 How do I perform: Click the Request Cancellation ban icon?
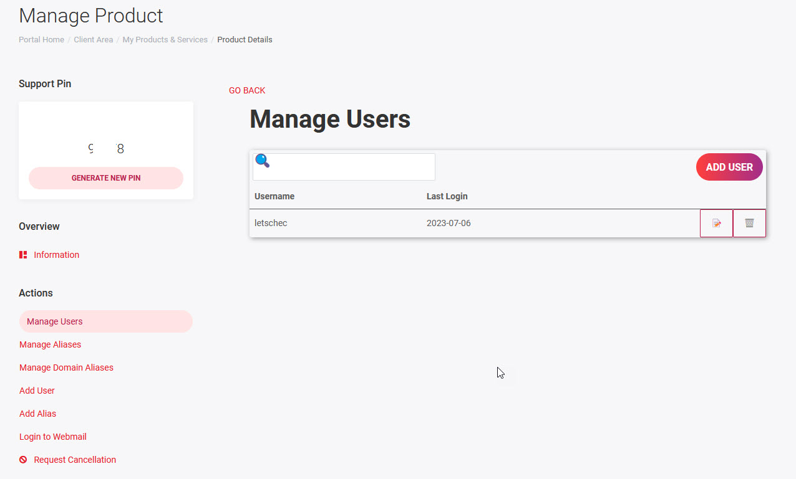pos(23,460)
